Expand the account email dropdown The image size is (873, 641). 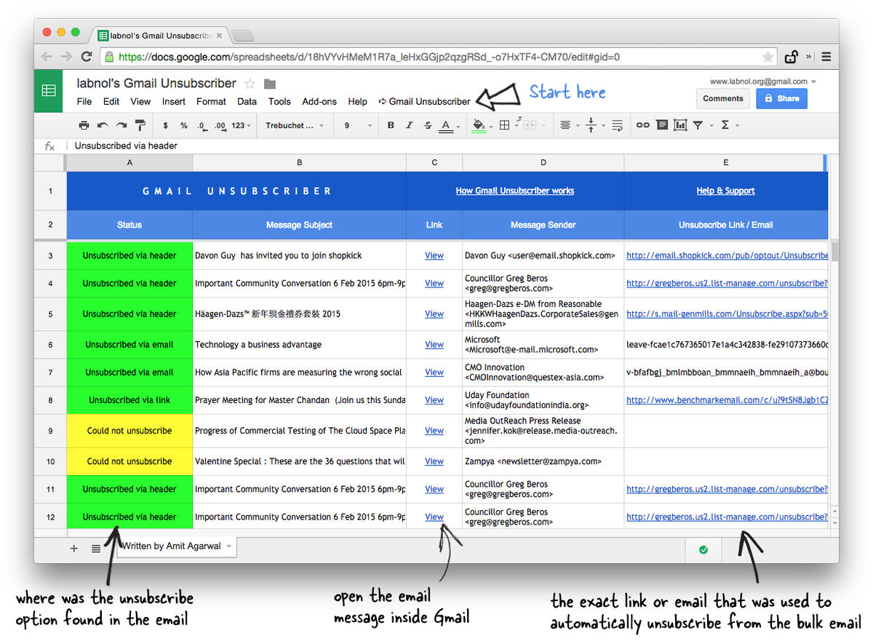coord(813,81)
